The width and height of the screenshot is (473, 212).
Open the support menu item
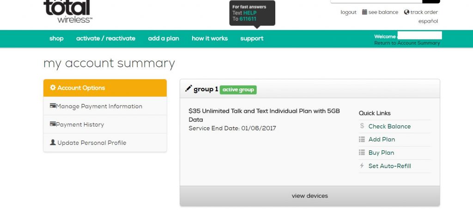(252, 39)
